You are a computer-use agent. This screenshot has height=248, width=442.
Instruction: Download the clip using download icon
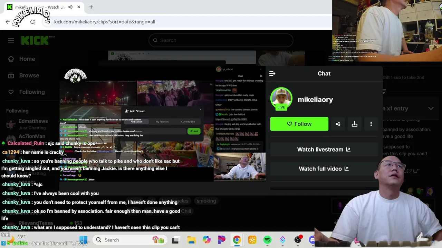[355, 124]
